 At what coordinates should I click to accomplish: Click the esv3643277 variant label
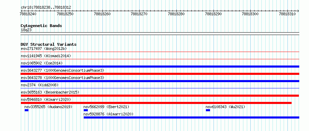pyautogui.click(x=62, y=70)
